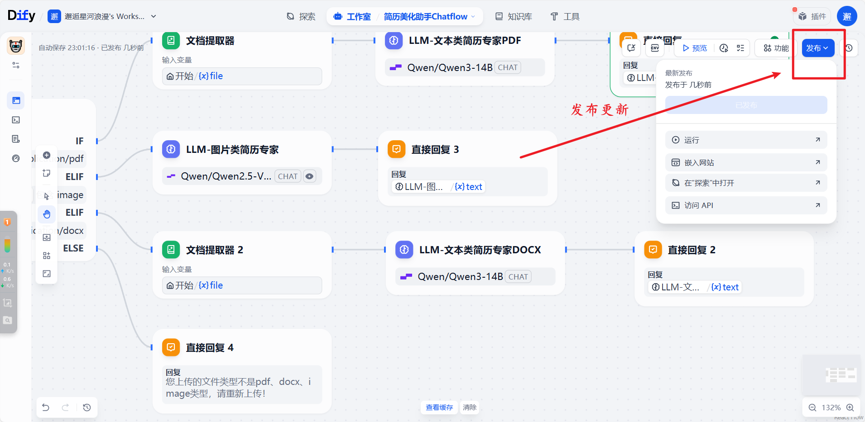Open the checklist icon next to preview

click(740, 48)
